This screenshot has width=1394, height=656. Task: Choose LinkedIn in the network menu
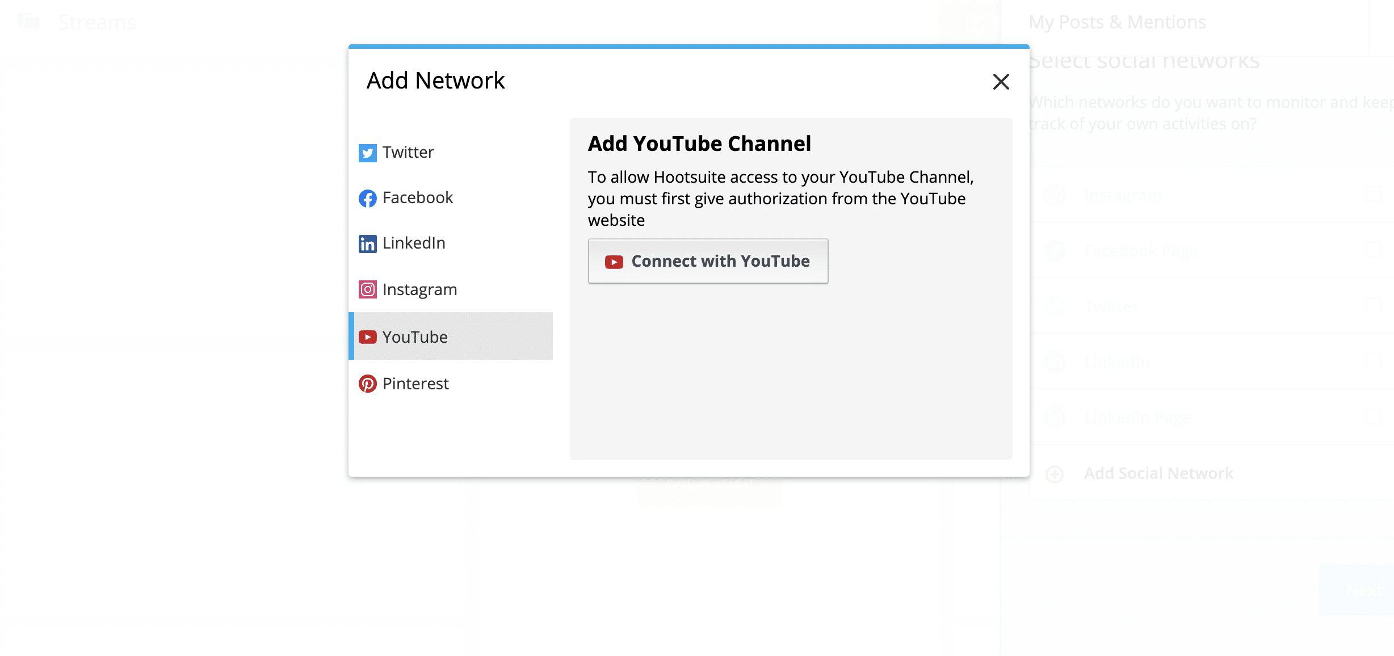click(x=414, y=244)
